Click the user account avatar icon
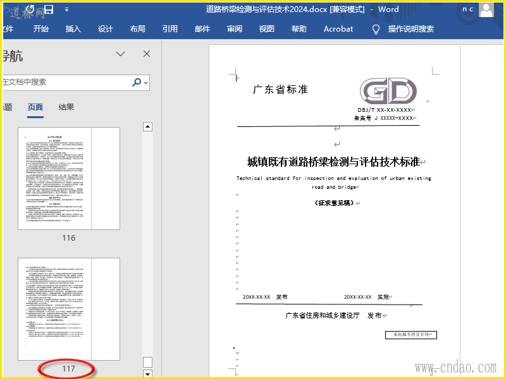The width and height of the screenshot is (506, 379). point(486,10)
